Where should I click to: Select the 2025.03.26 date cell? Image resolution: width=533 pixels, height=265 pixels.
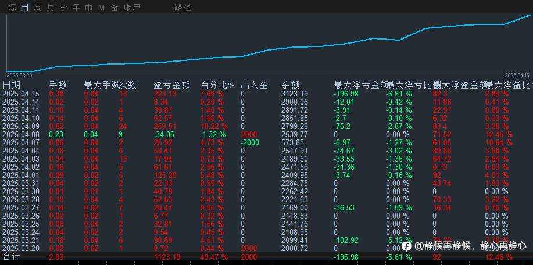tap(21, 216)
